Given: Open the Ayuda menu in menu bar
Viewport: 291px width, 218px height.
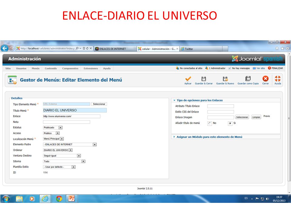Looking at the screenshot, I should pyautogui.click(x=107, y=68).
